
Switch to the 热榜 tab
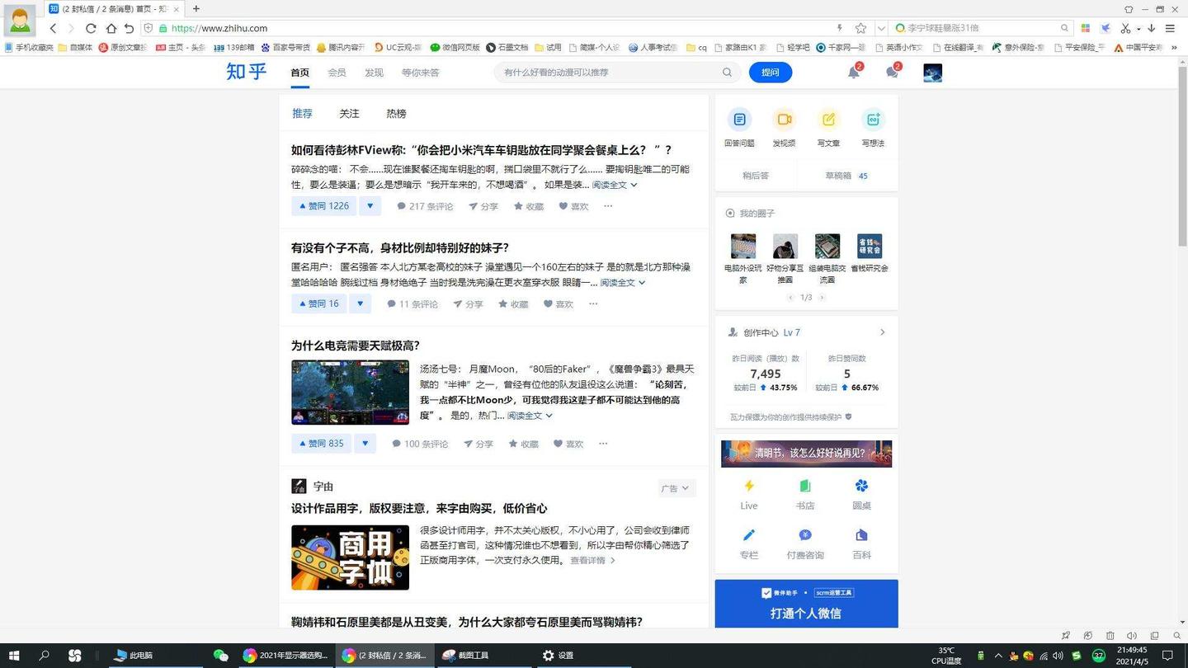(397, 114)
